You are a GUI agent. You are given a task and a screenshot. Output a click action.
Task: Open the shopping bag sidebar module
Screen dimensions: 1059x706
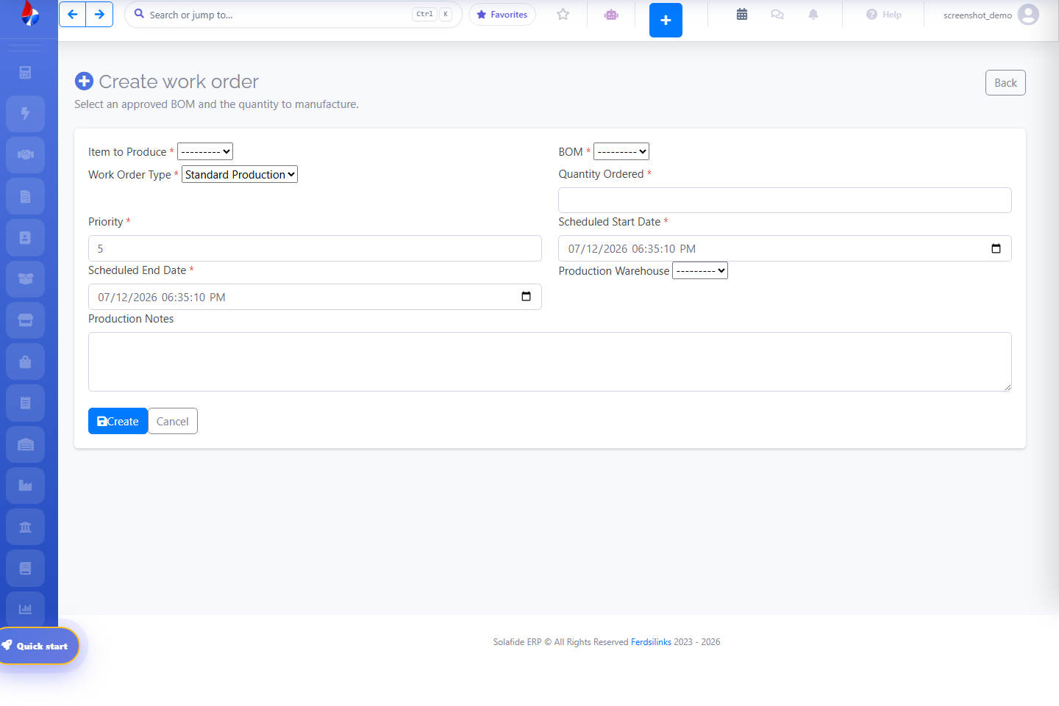25,361
